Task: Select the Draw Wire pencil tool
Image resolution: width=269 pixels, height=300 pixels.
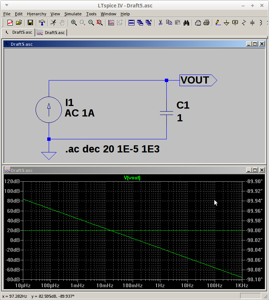Action: (218, 22)
